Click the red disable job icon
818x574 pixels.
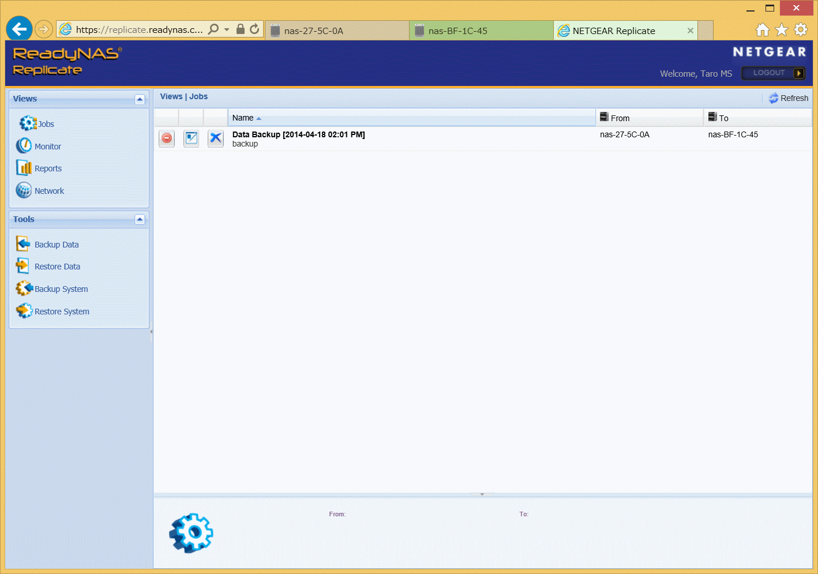(167, 138)
